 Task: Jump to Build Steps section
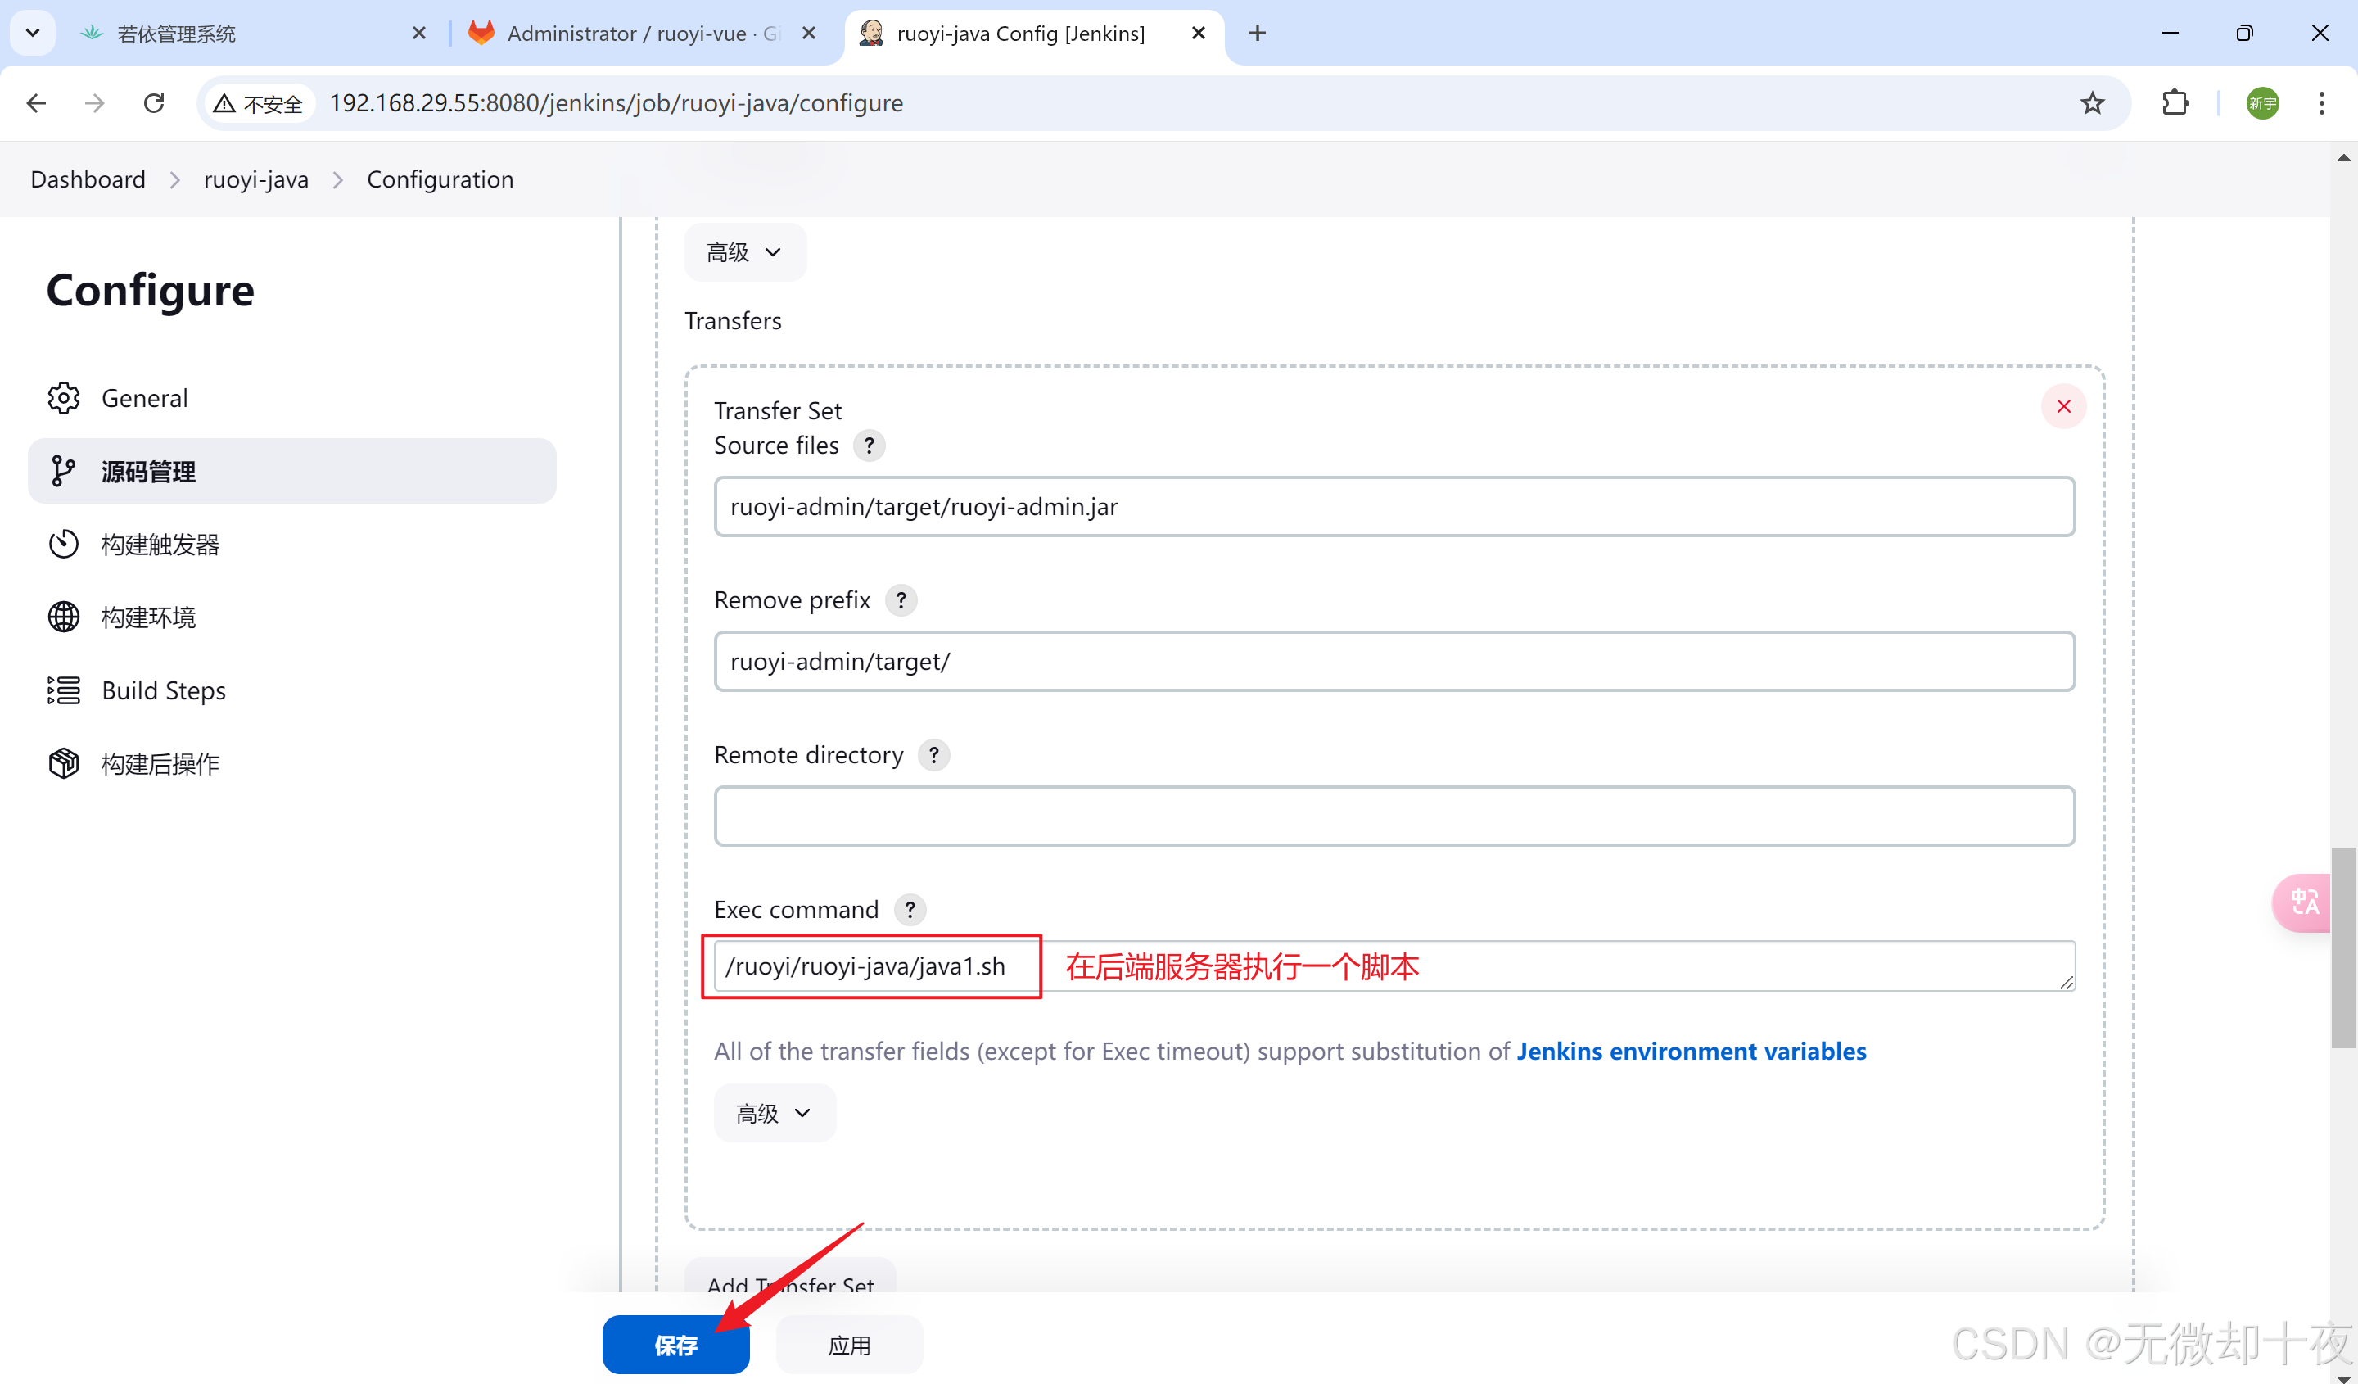[163, 690]
